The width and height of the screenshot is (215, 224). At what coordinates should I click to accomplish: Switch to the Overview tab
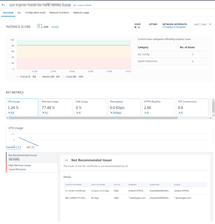point(8,13)
